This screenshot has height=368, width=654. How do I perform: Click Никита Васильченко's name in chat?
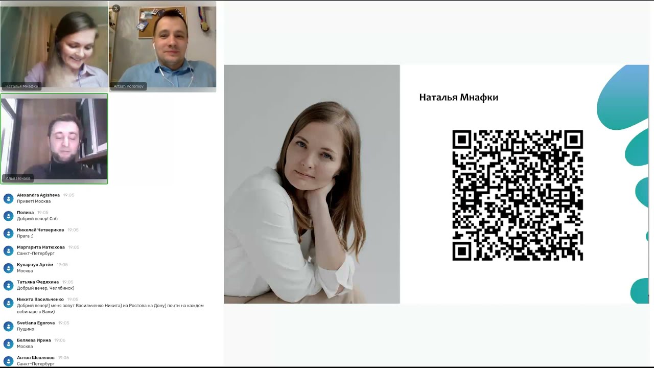tap(40, 300)
